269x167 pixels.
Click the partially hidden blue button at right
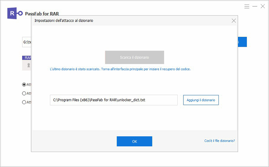click(x=242, y=42)
